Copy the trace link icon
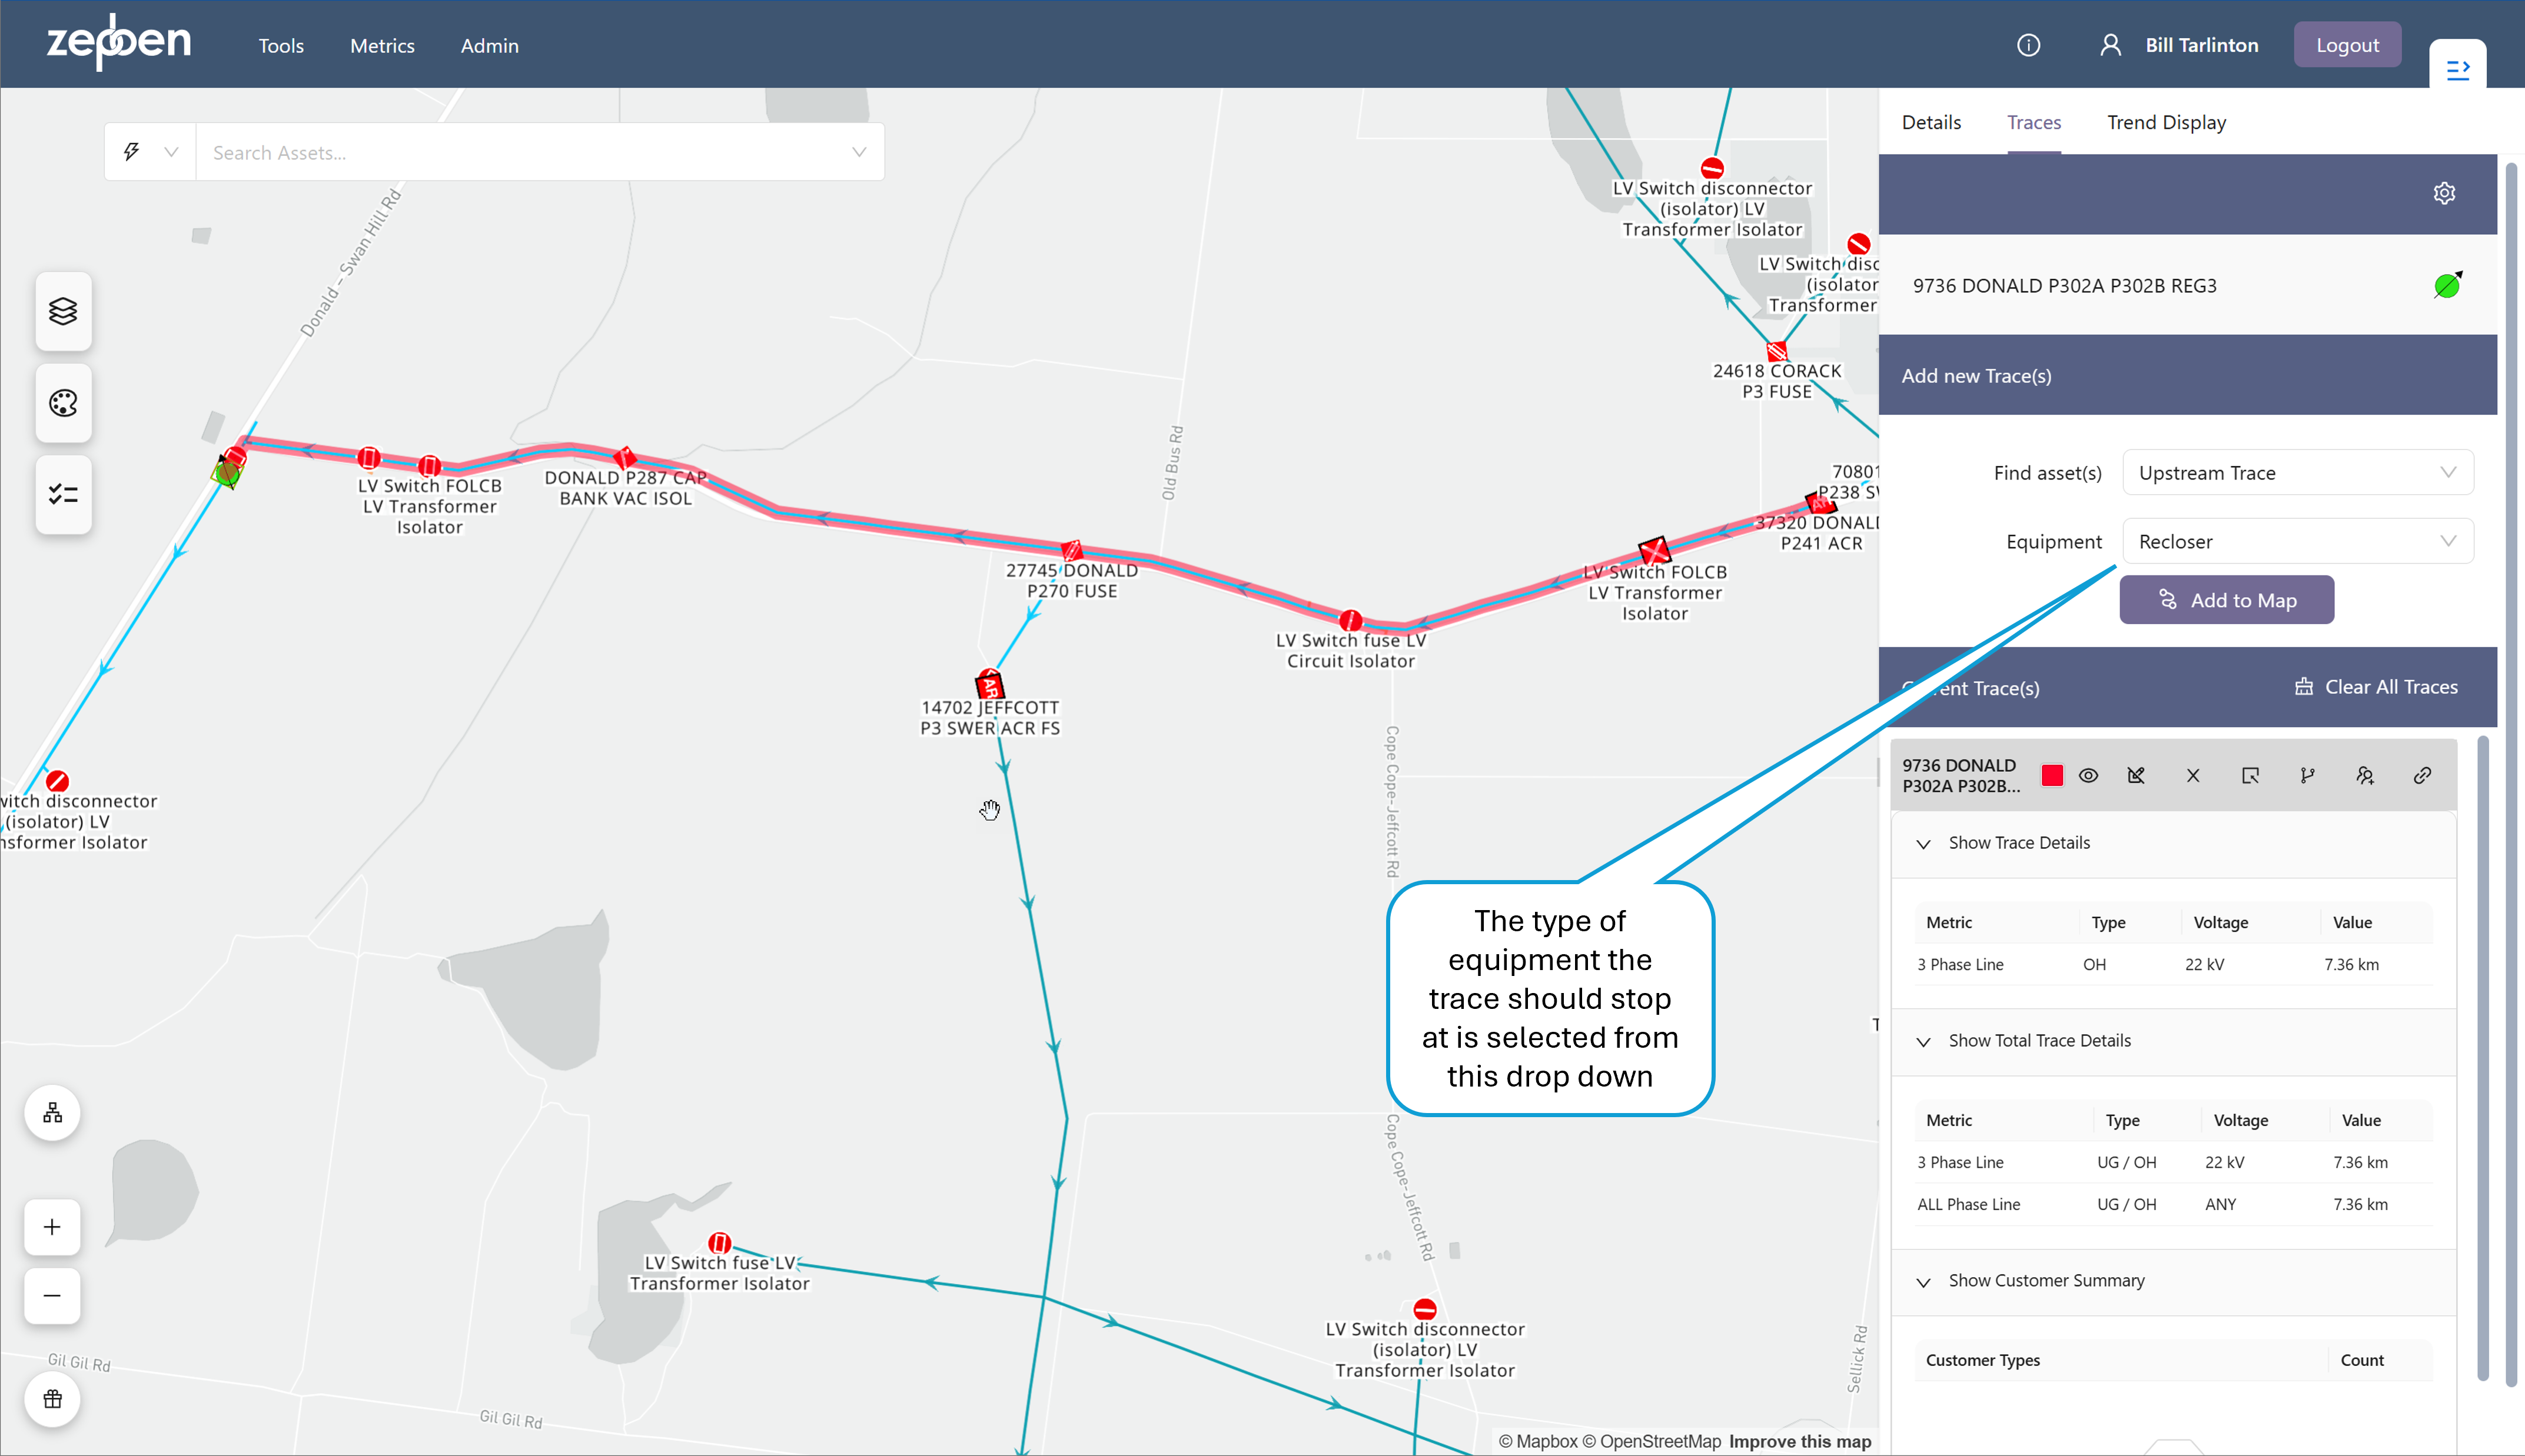The width and height of the screenshot is (2525, 1456). click(2422, 775)
